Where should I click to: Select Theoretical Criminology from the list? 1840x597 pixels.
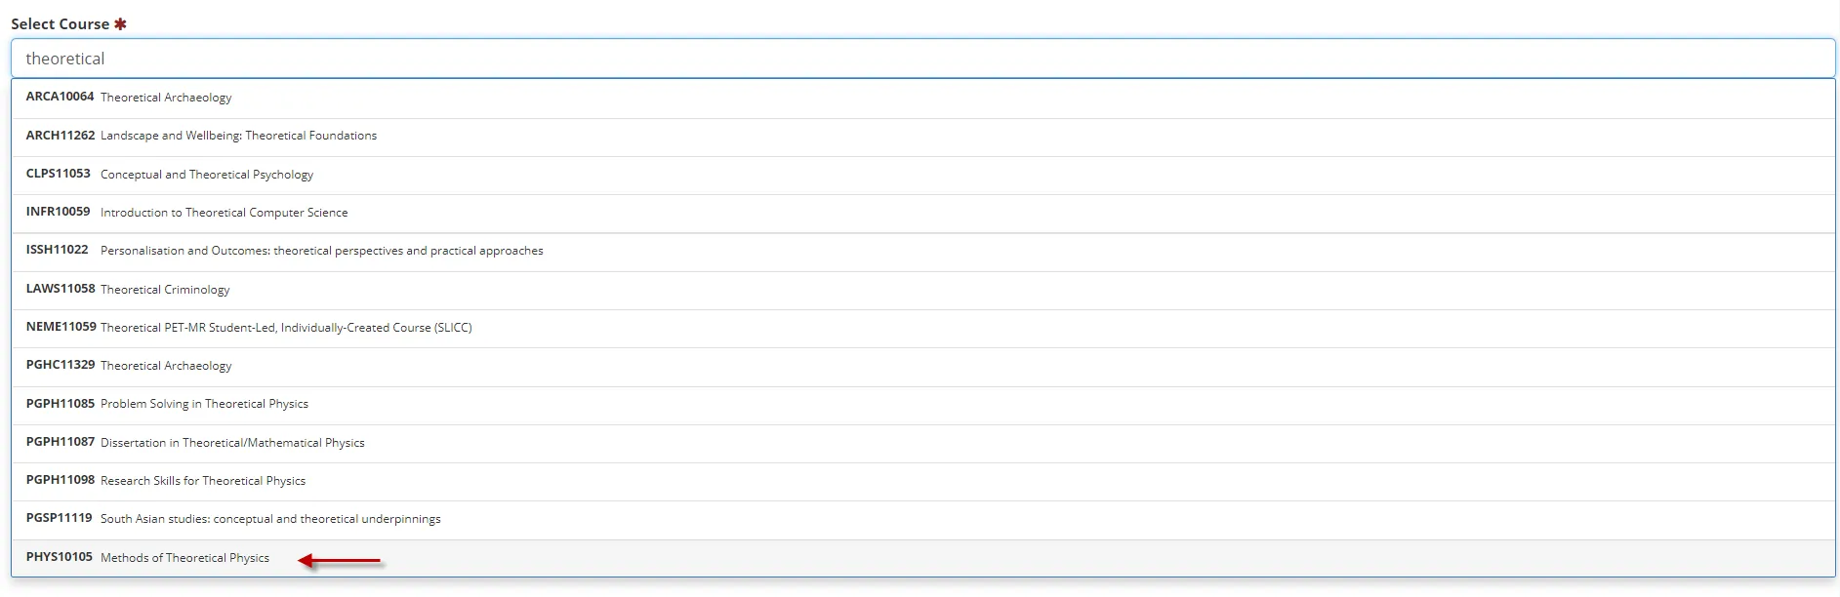[x=165, y=290]
